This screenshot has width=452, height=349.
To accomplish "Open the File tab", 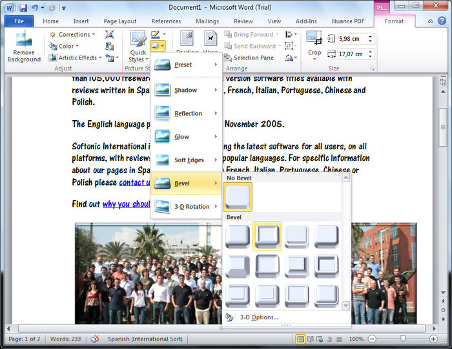I will [19, 21].
